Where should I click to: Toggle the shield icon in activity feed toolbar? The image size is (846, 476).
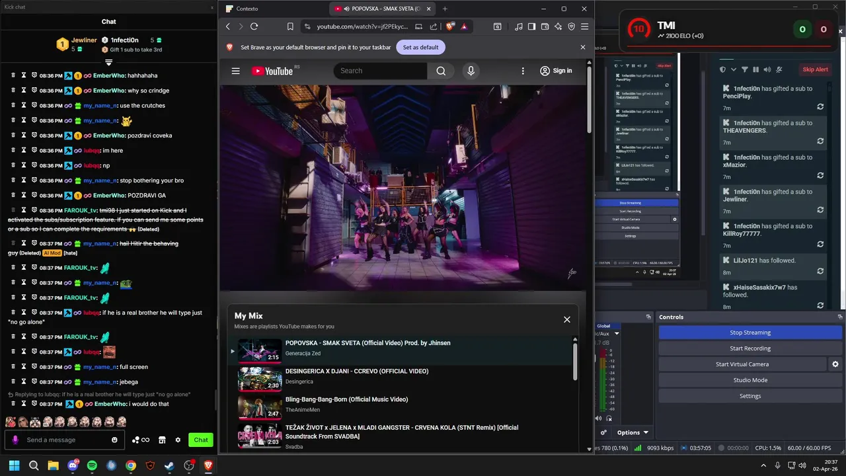tap(722, 69)
